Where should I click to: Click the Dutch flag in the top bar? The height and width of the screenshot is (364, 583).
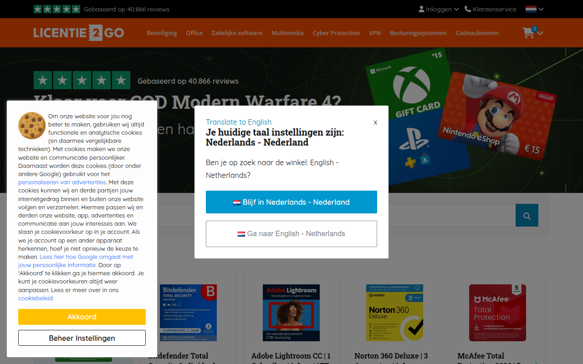point(531,9)
